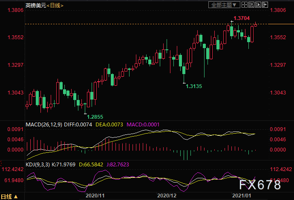Click the MACD:0.0001 value
This screenshot has height=200, width=294.
coord(143,125)
